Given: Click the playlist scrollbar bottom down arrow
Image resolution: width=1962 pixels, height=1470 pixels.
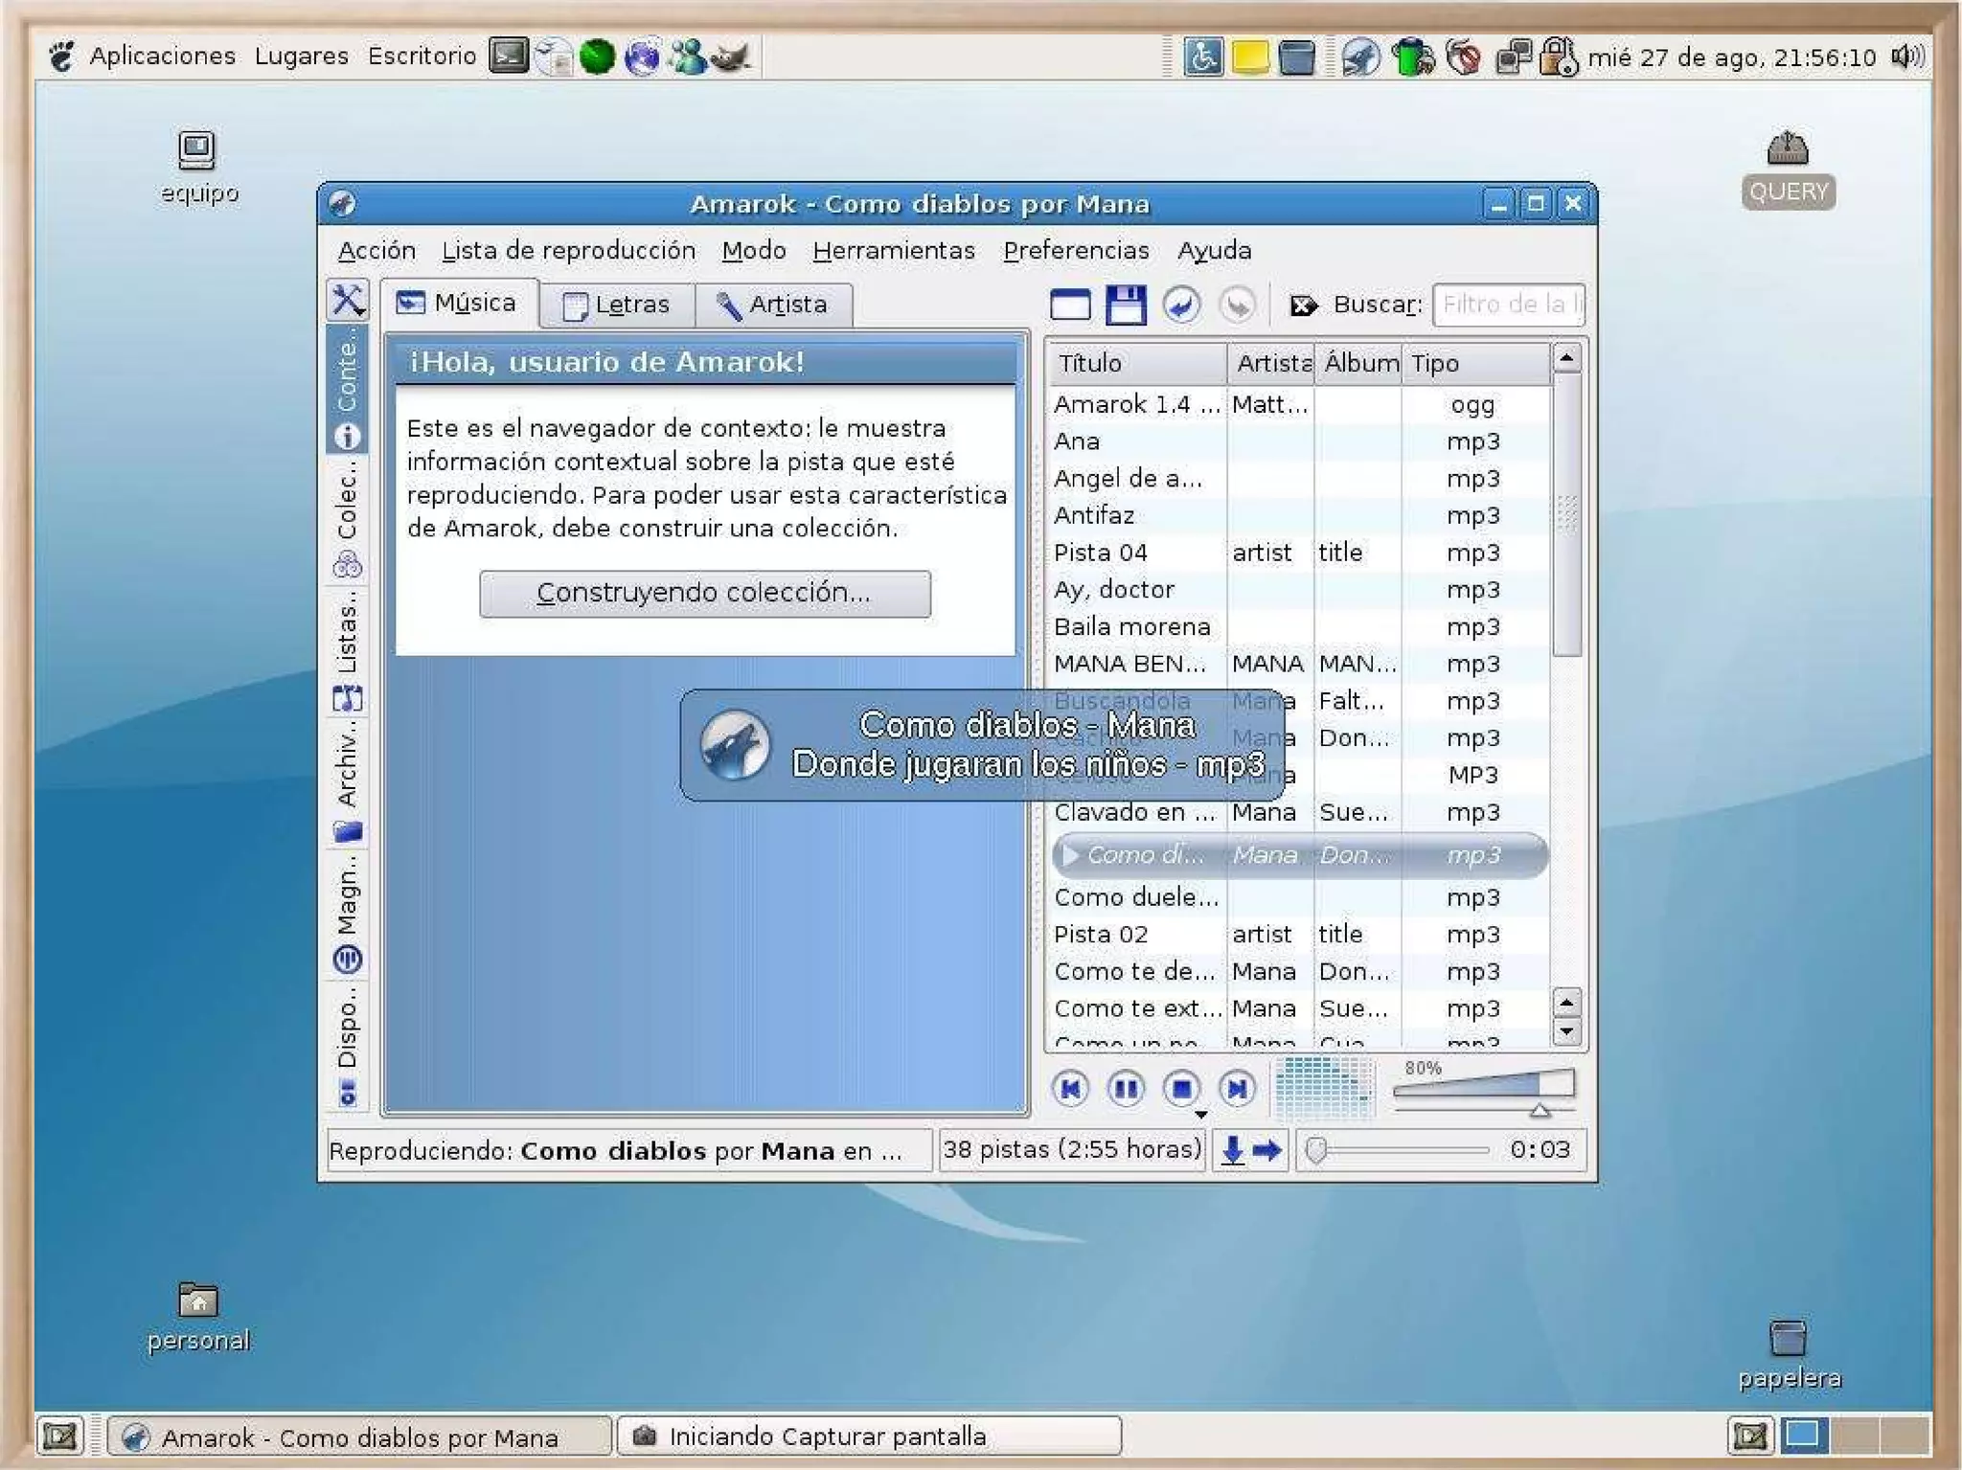Looking at the screenshot, I should coord(1566,1032).
